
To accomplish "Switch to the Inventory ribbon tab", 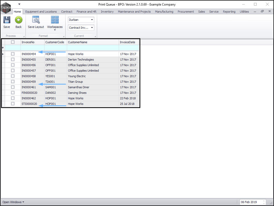I will (107, 12).
